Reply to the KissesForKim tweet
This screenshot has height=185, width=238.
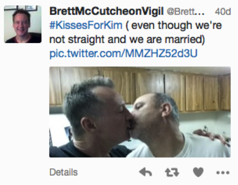(x=145, y=172)
